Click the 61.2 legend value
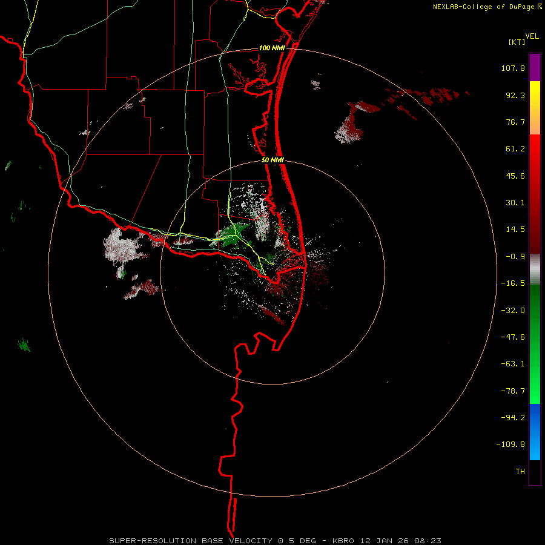 coord(515,149)
